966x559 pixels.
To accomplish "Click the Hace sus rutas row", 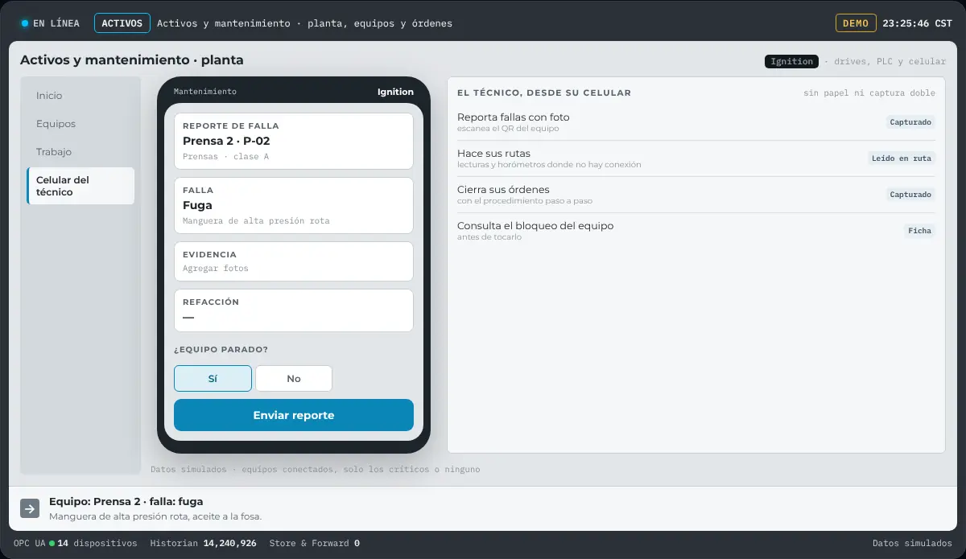I will click(x=696, y=158).
